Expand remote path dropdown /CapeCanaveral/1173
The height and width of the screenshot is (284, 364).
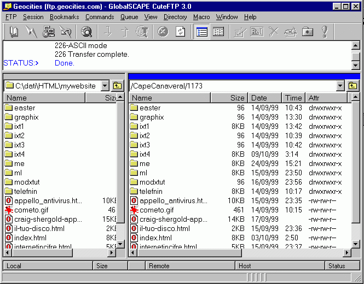pos(340,86)
